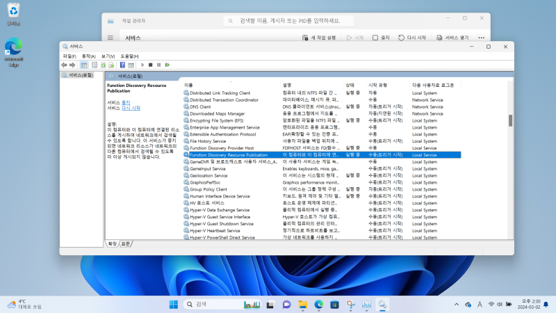
Task: Select Microsoft Edge desktop shortcut
Action: coord(13,51)
